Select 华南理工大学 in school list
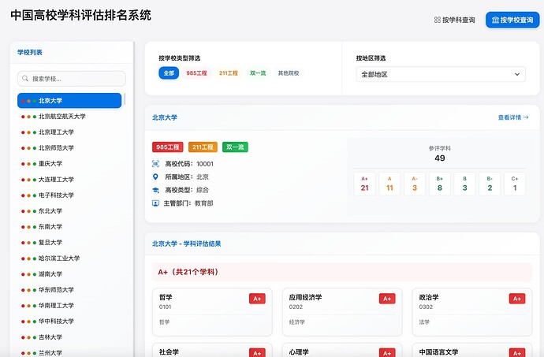 tap(69, 306)
